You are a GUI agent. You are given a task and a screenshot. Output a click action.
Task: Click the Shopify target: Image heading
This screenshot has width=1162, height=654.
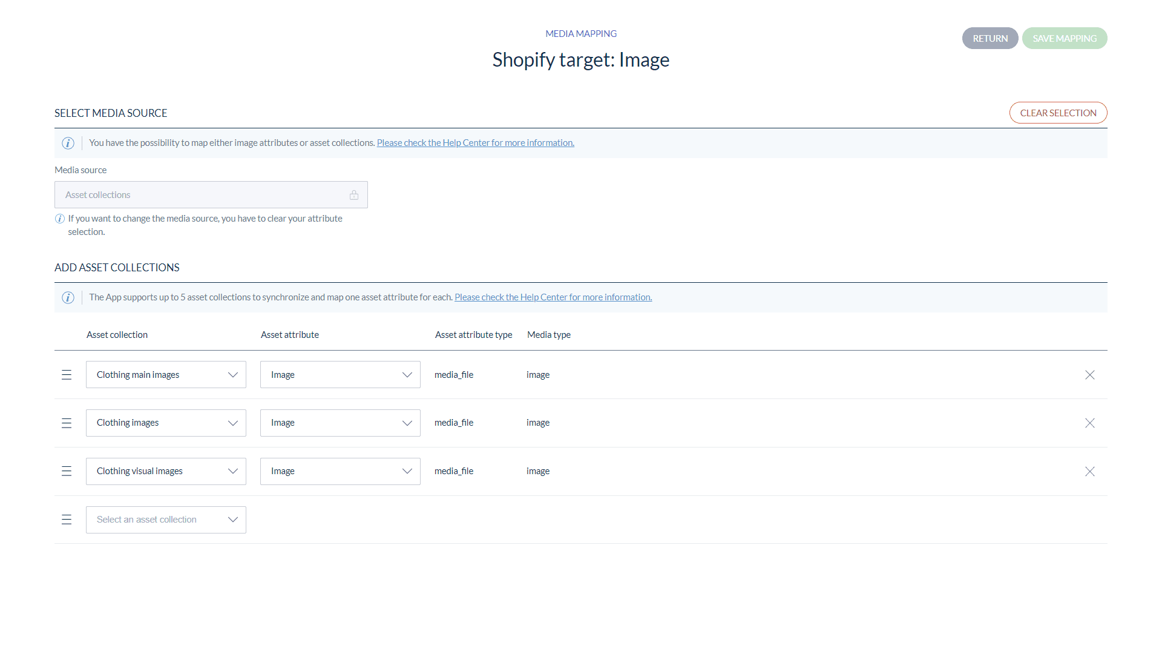point(581,60)
